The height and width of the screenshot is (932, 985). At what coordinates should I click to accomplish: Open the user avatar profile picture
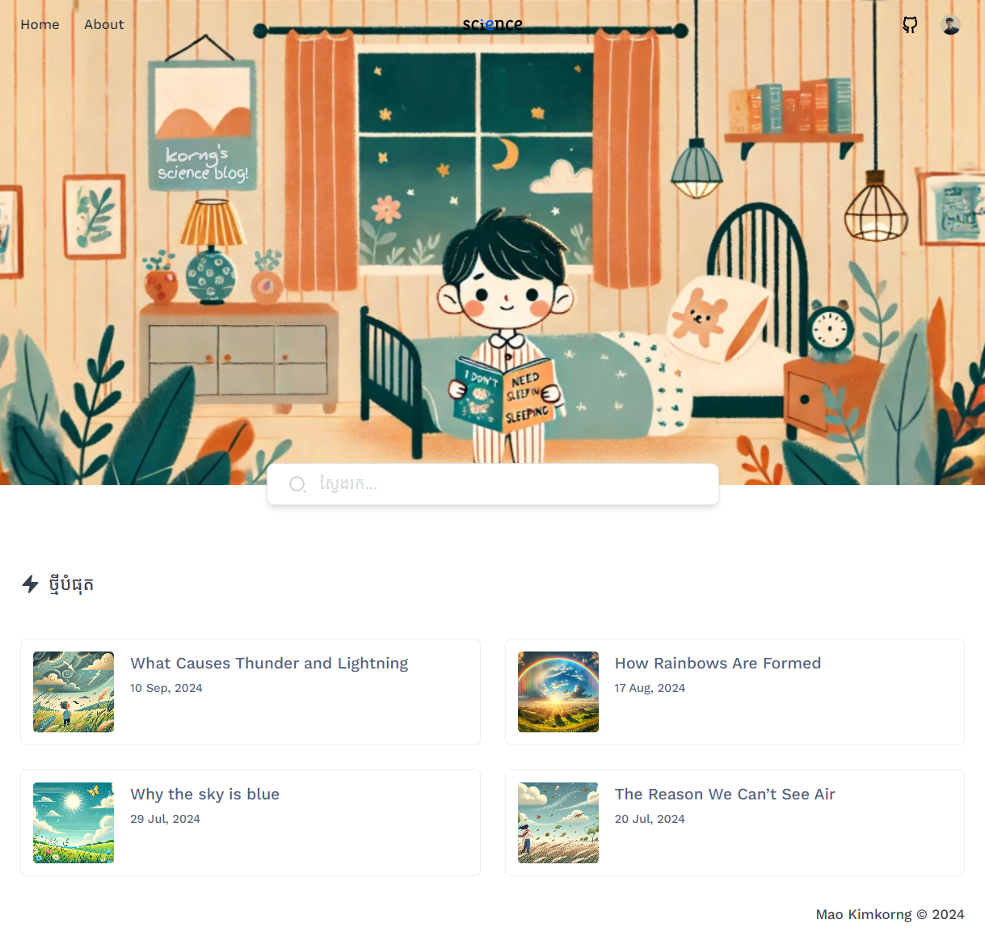(x=951, y=25)
